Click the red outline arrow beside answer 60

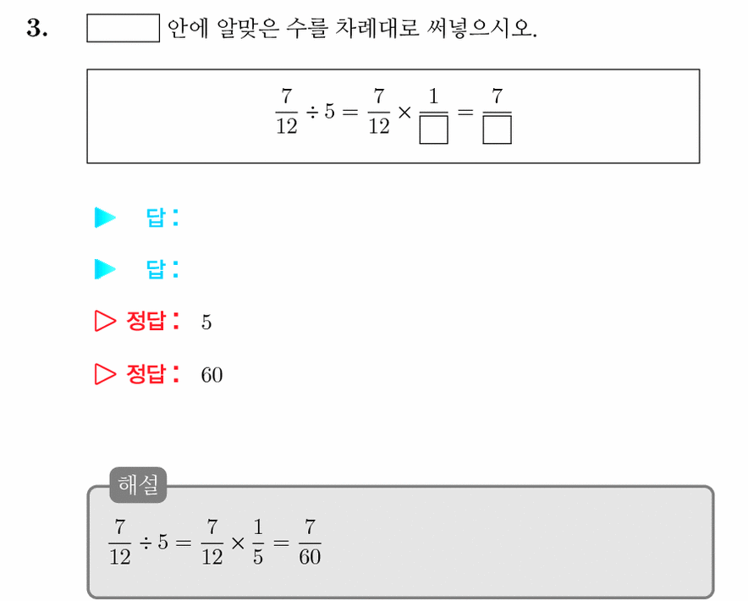tap(105, 374)
